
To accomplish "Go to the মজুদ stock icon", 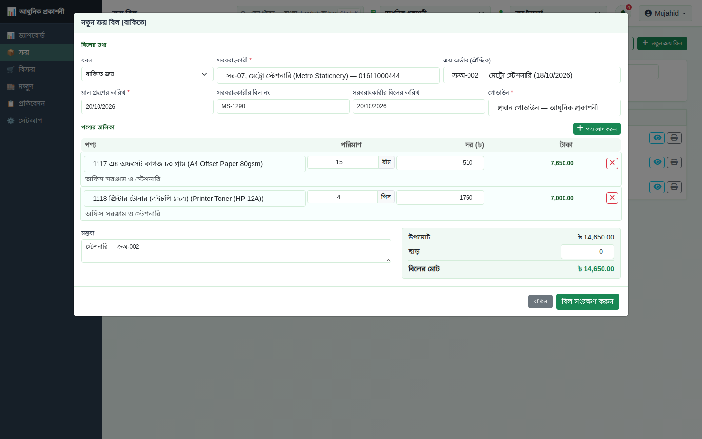I will (11, 86).
